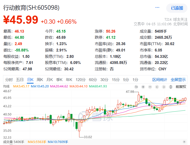Zoom out the K-line chart with minus icon
The image size is (190, 145).
tap(150, 87)
